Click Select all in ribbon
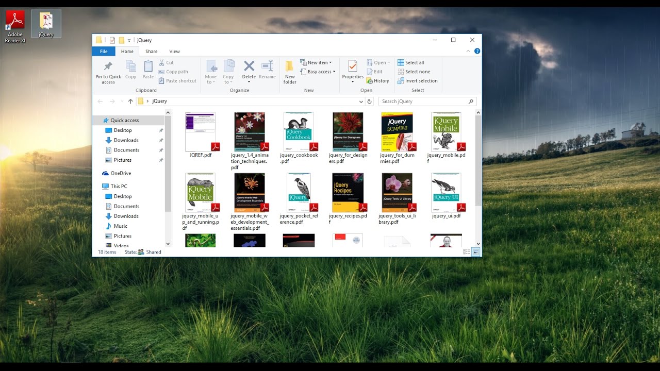 pyautogui.click(x=411, y=63)
